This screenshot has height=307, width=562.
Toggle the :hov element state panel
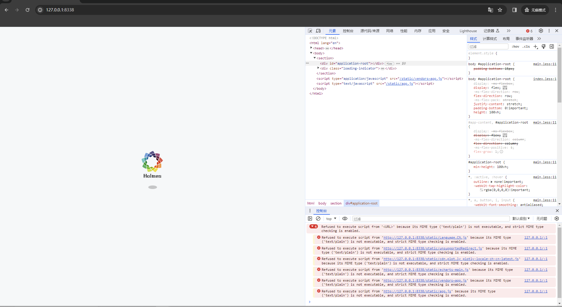tap(515, 46)
